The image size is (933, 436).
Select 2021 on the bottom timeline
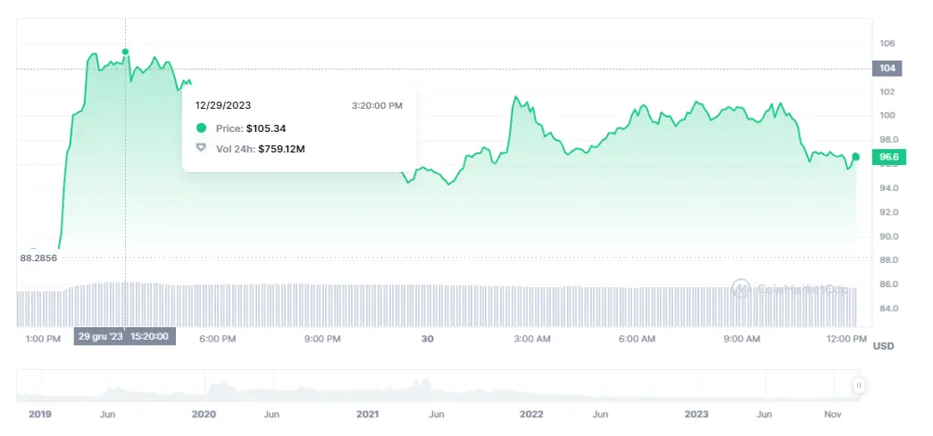tap(368, 415)
